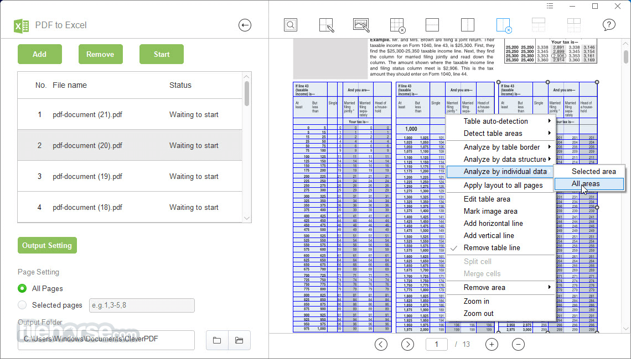Choose Add horizontal line menu entry
This screenshot has height=359, width=631.
(x=500, y=223)
